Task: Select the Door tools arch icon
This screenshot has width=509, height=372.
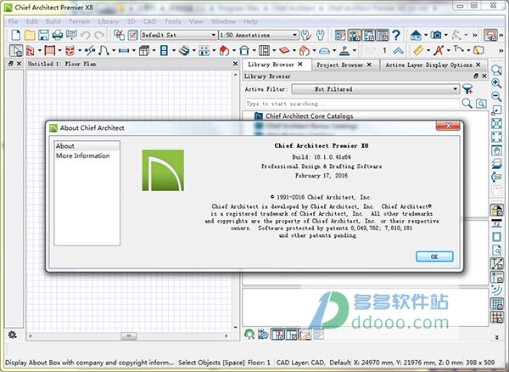Action: click(x=103, y=50)
